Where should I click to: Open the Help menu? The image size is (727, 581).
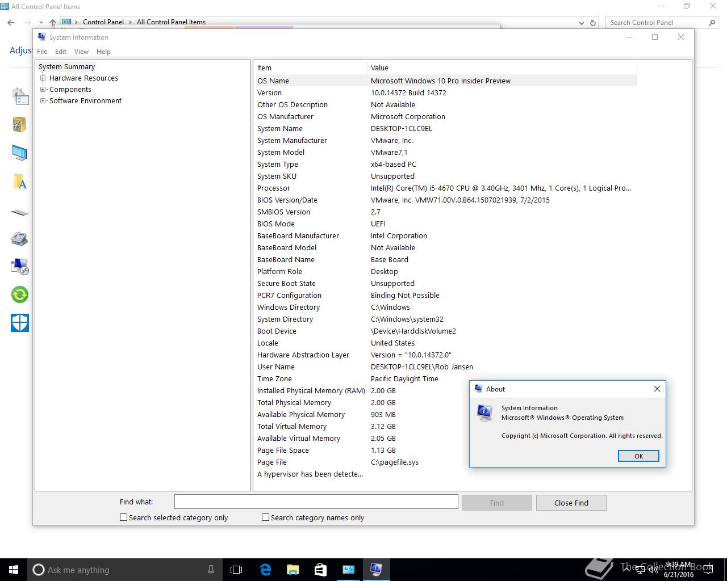(103, 52)
